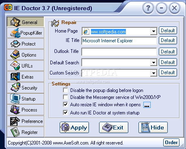Open the Security section label
Viewport: 186px width, 149px height.
[29, 88]
